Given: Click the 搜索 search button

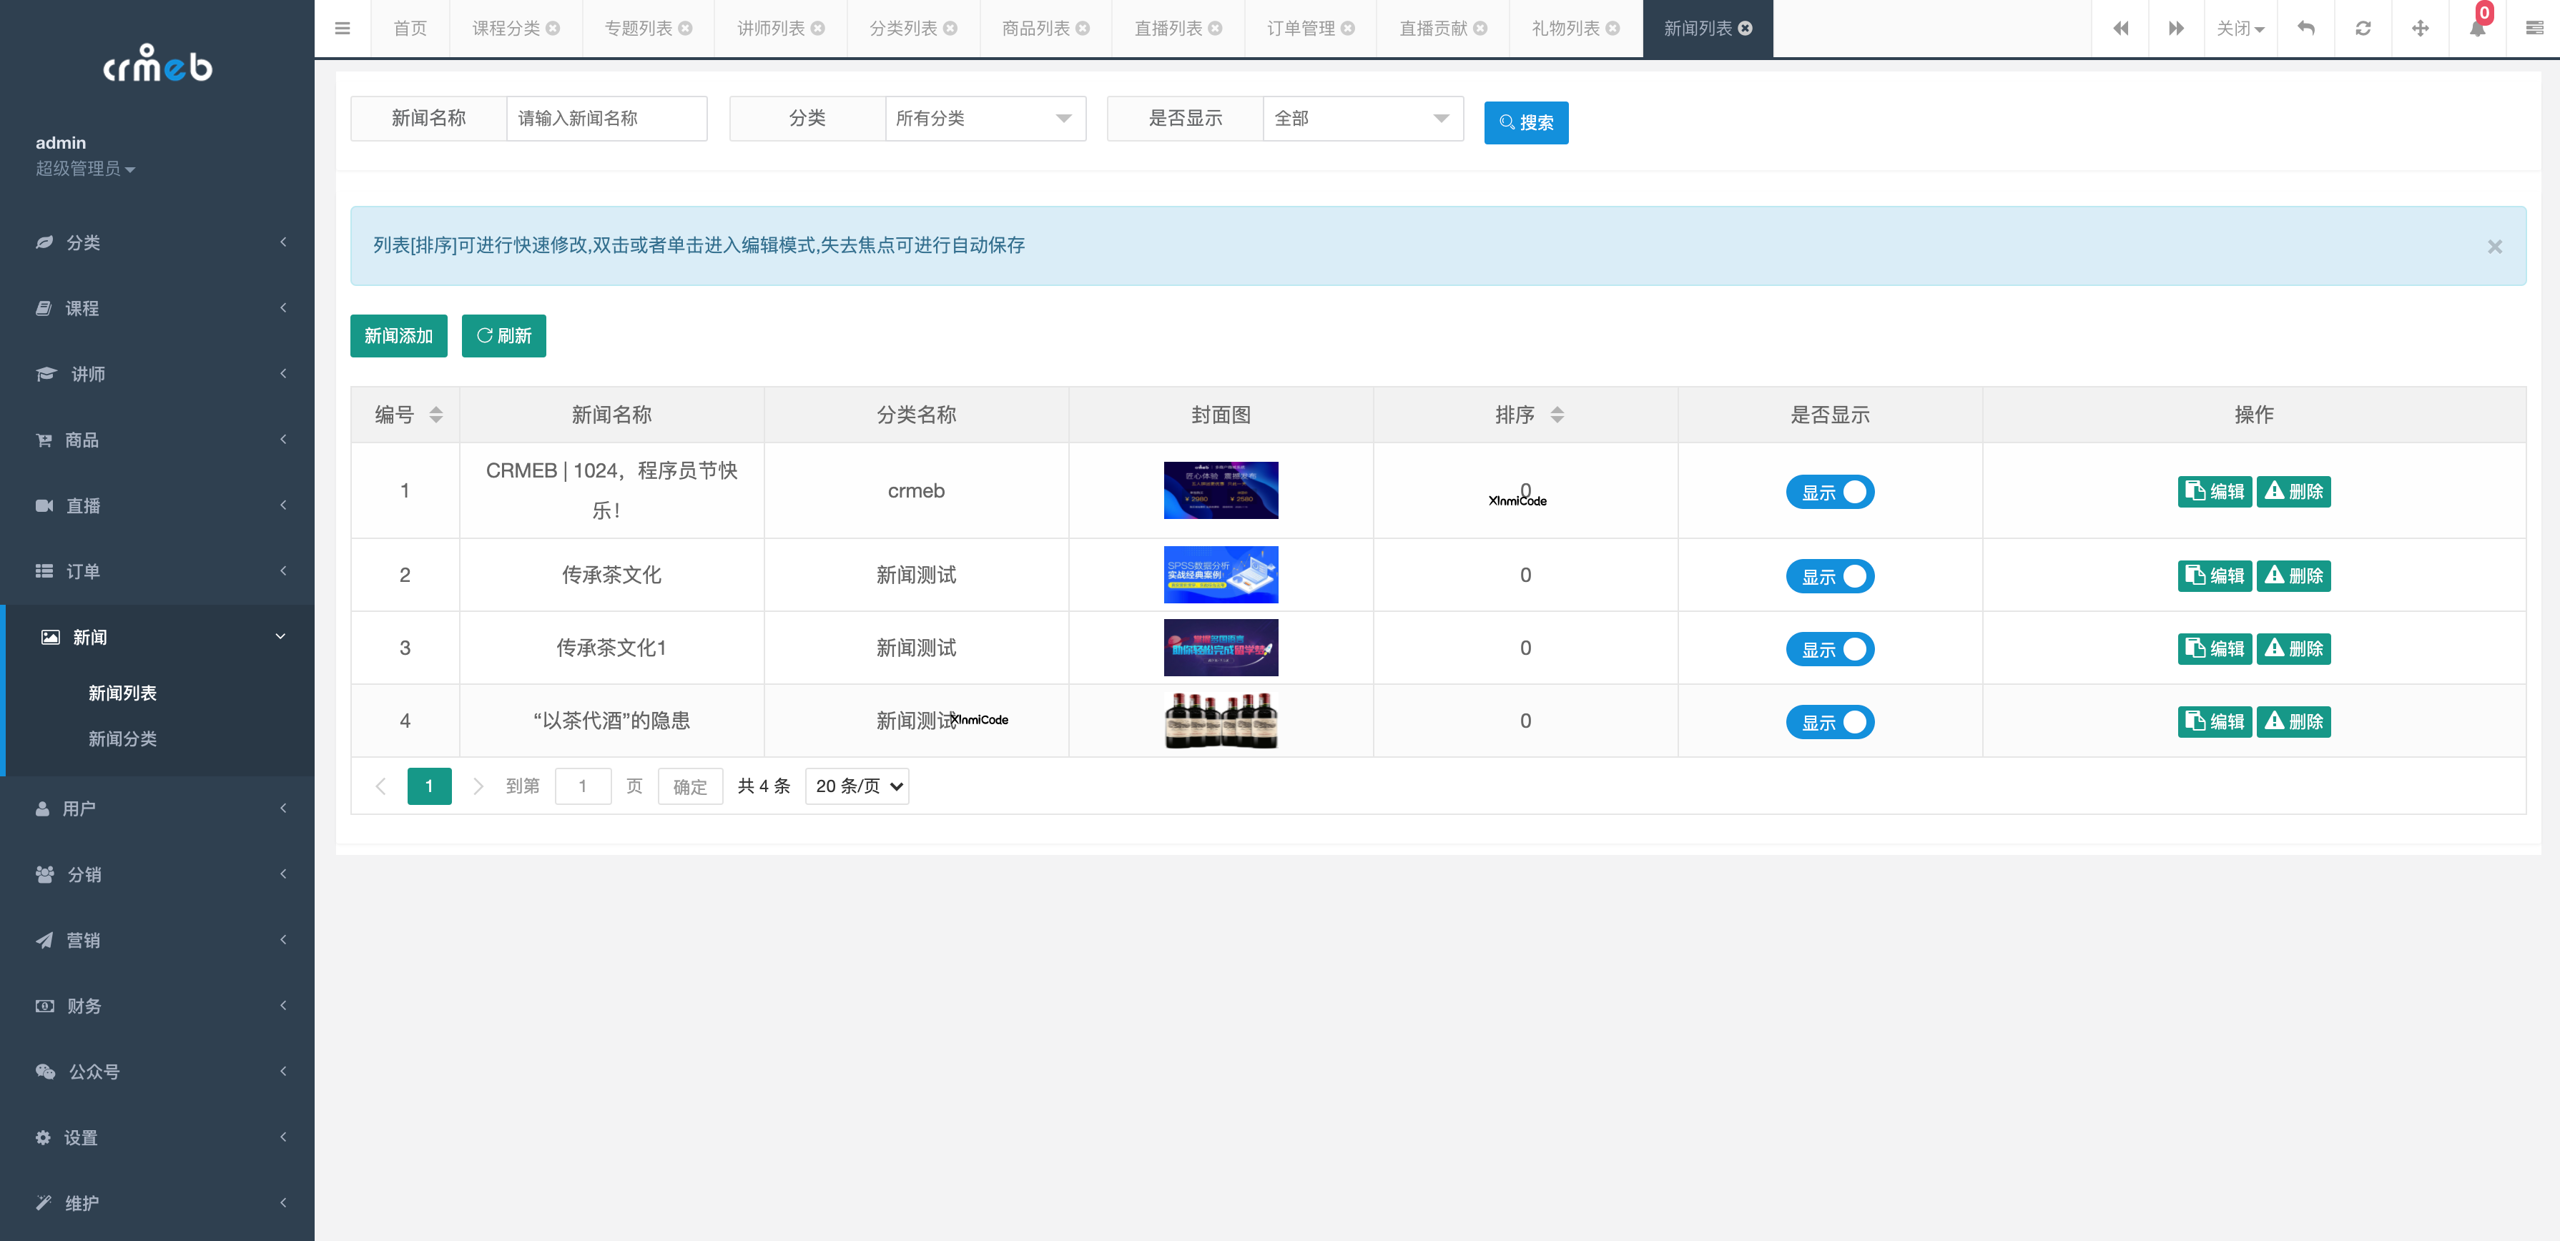Looking at the screenshot, I should point(1525,122).
